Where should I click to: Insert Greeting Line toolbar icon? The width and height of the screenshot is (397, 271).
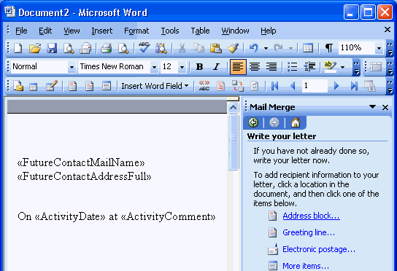point(89,86)
